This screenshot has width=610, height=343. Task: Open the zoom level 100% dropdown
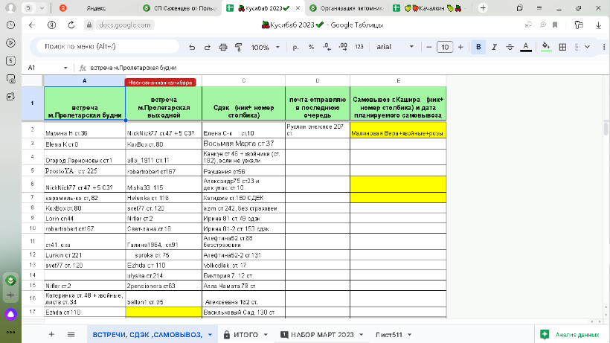point(265,47)
